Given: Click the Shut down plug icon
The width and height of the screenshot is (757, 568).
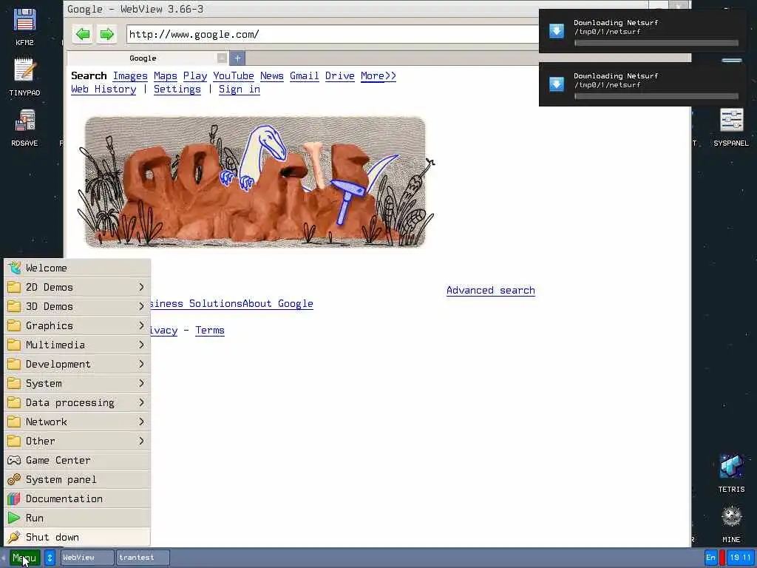Looking at the screenshot, I should click(14, 537).
